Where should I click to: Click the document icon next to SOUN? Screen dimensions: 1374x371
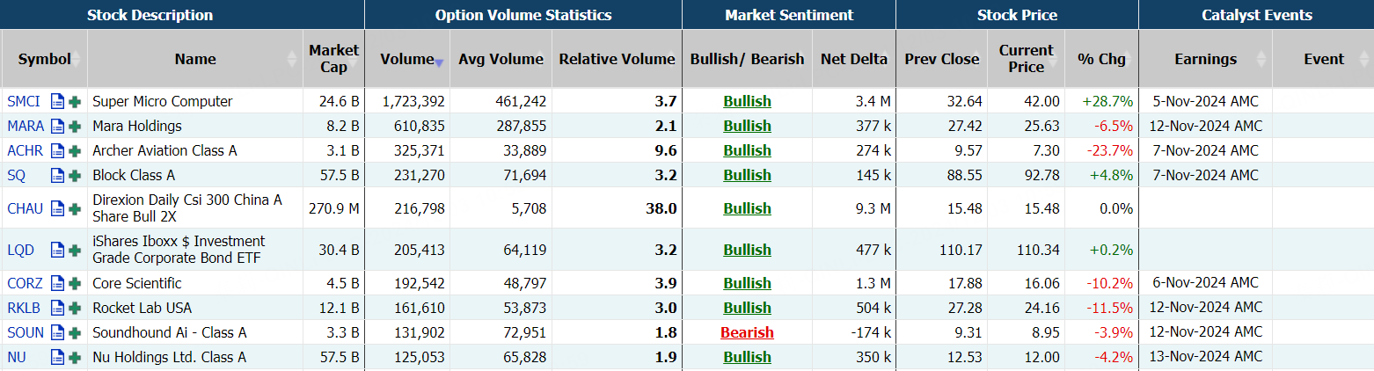point(58,332)
